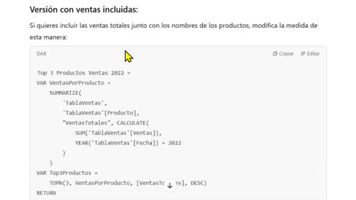
Task: Click the SUM('TablaVentas'[Ventas]) line
Action: (x=118, y=133)
